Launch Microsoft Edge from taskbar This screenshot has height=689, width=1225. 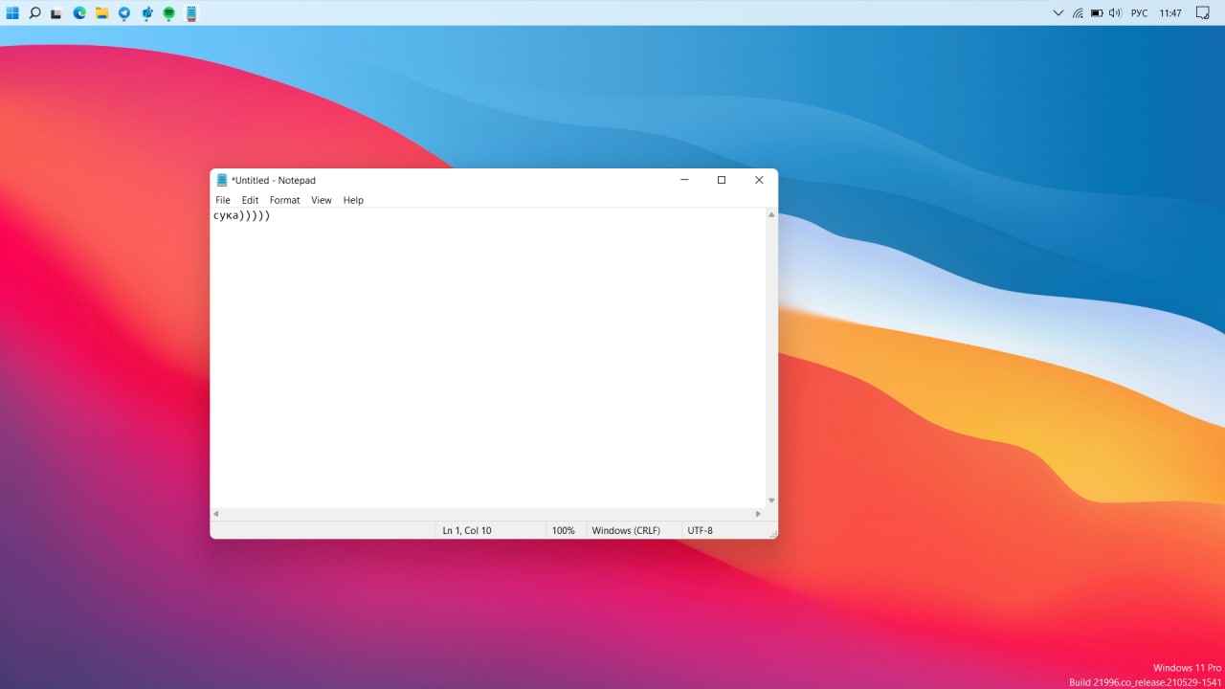(79, 13)
